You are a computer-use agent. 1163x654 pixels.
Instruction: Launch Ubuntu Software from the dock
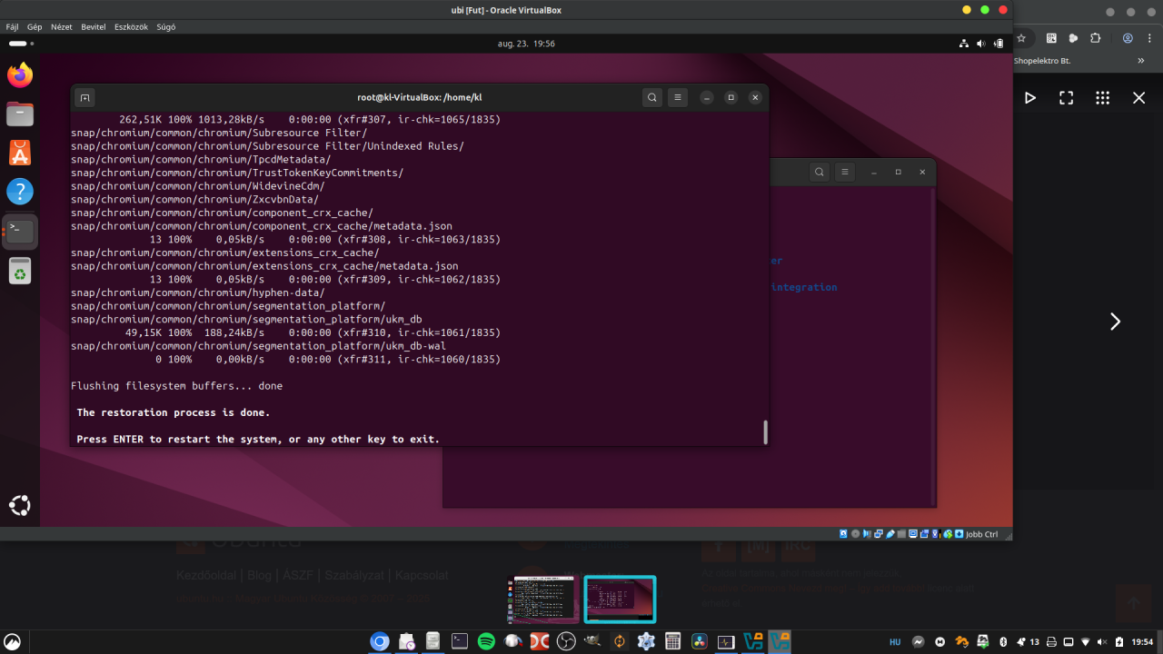click(20, 153)
